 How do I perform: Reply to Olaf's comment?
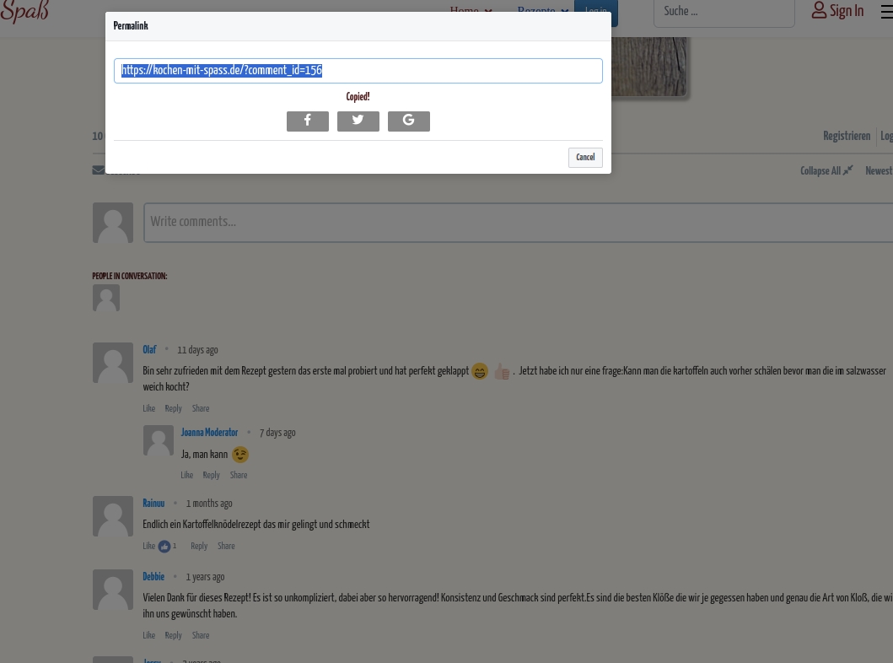click(173, 408)
